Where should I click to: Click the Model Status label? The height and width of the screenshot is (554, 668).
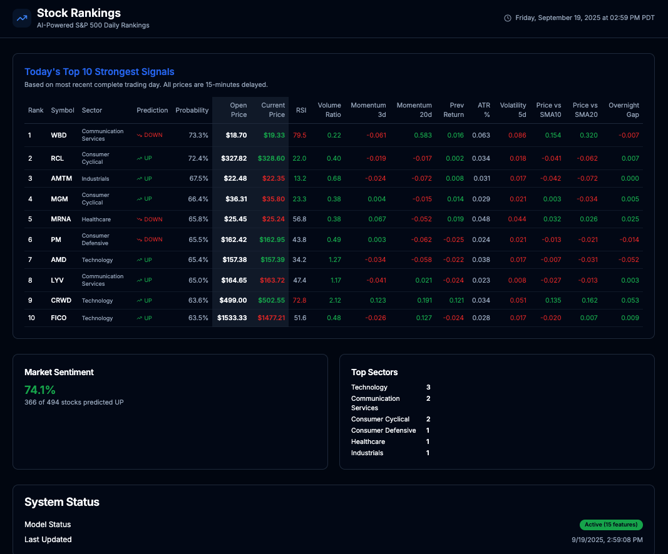click(x=48, y=525)
